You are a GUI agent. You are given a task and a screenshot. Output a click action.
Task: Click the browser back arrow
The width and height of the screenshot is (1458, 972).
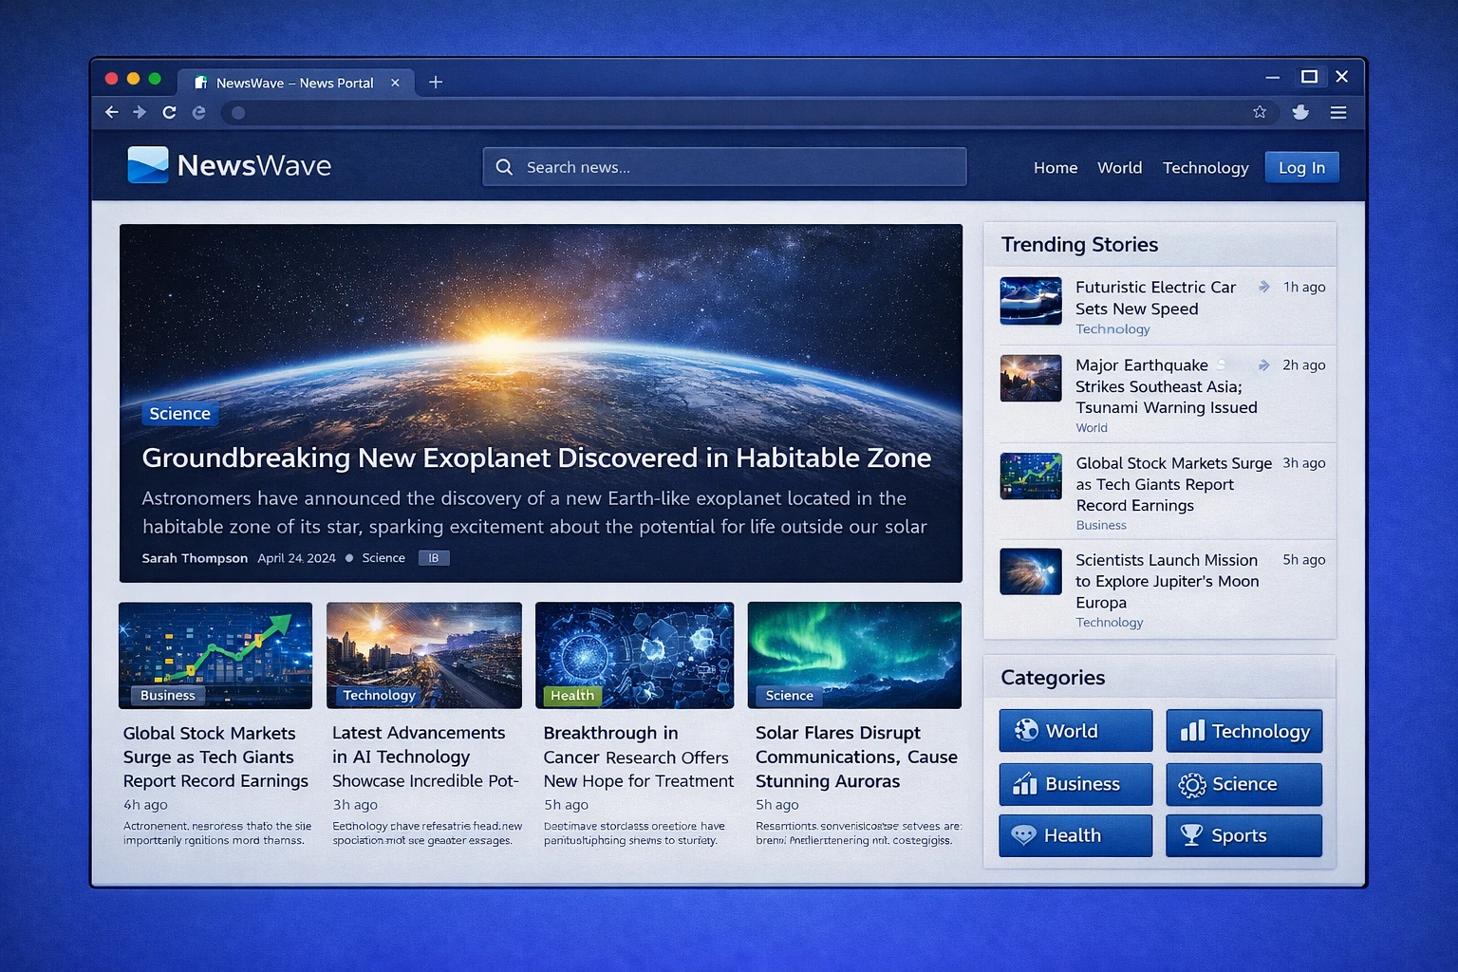111,112
